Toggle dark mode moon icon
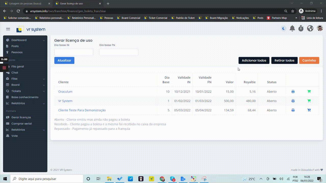The height and width of the screenshot is (183, 326). tap(283, 29)
